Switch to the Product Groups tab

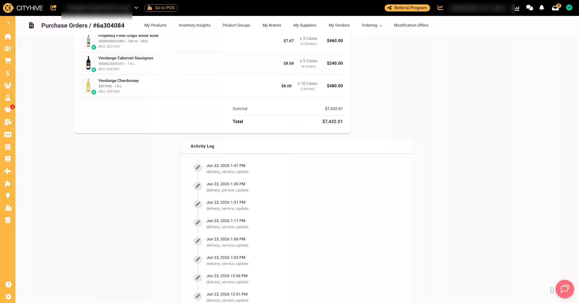point(236,25)
